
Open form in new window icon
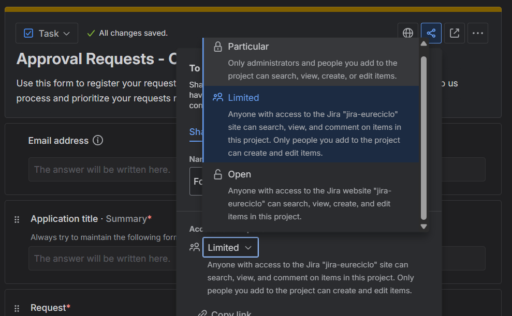pos(455,33)
